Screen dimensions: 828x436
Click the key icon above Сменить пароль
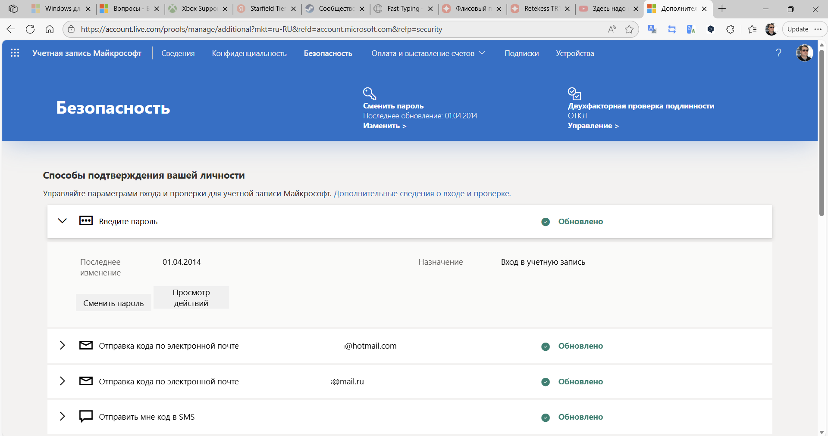(370, 93)
